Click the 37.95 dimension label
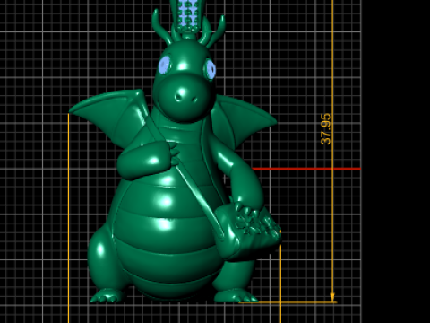This screenshot has width=430, height=323. click(326, 129)
